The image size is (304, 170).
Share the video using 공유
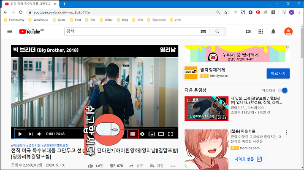[136, 165]
